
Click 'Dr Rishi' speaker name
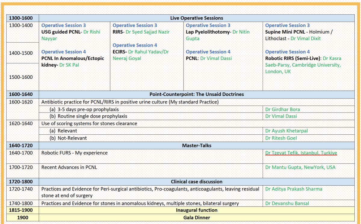click(92, 32)
